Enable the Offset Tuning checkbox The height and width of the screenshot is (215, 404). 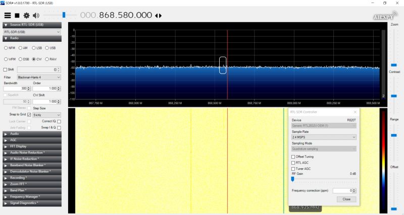click(293, 157)
